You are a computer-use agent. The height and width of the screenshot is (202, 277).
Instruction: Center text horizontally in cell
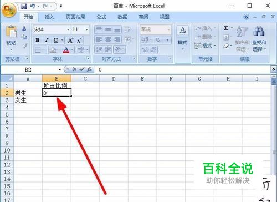point(108,39)
